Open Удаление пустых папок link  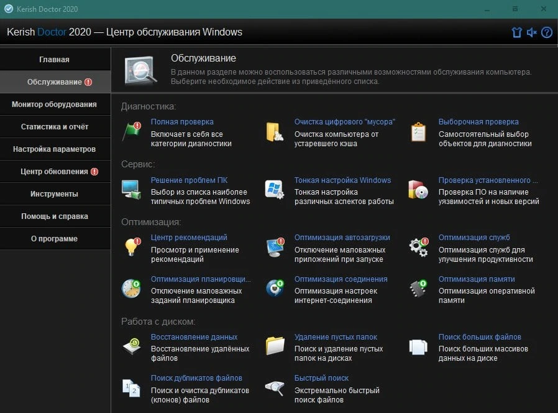coord(336,336)
